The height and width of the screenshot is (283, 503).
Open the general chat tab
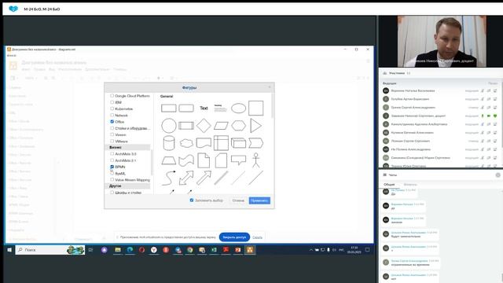coord(389,185)
